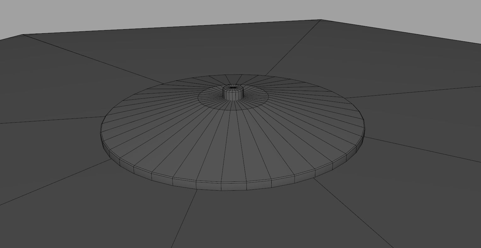Click the large disc's sloped top surface
Image resolution: width=481 pixels, height=248 pixels.
click(233, 144)
